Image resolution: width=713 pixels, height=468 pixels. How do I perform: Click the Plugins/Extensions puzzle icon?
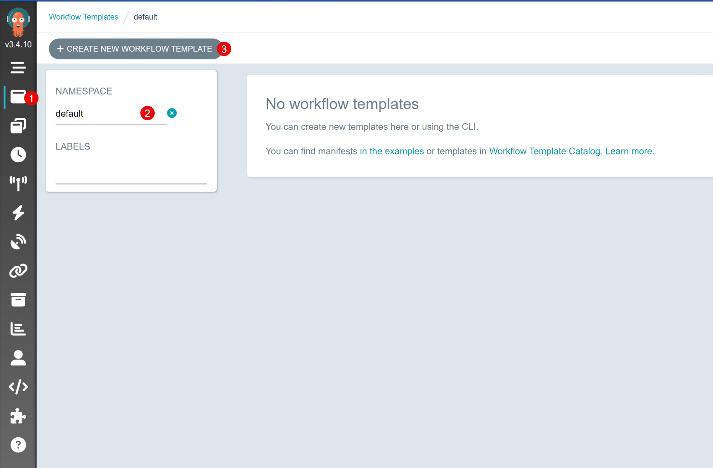(x=18, y=416)
